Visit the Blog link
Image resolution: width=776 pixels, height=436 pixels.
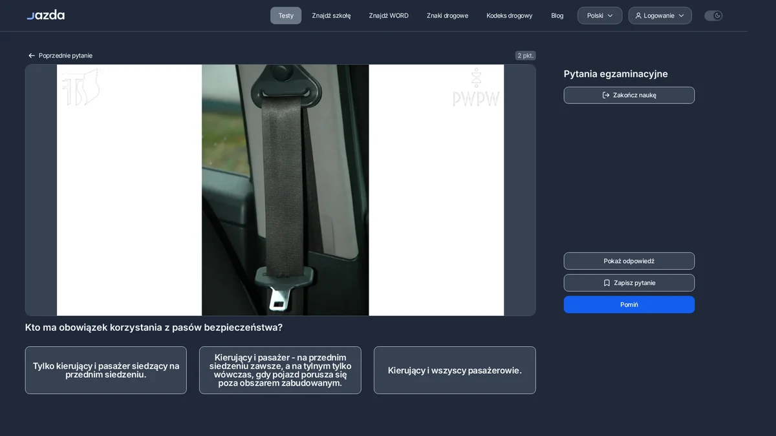pyautogui.click(x=557, y=16)
